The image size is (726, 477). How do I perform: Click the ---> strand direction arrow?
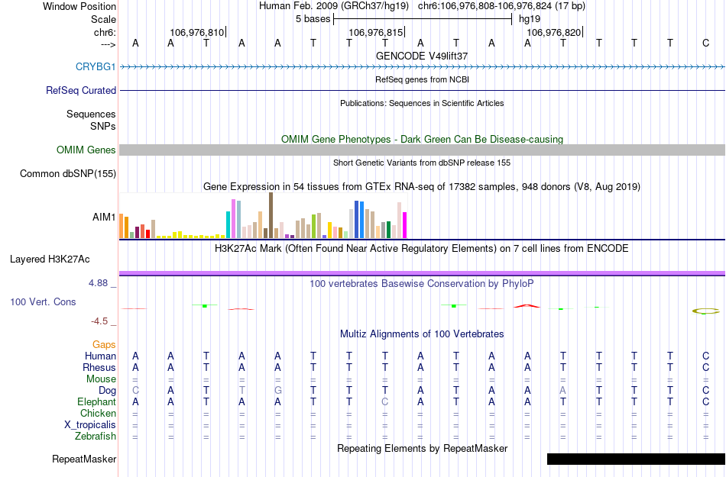108,44
